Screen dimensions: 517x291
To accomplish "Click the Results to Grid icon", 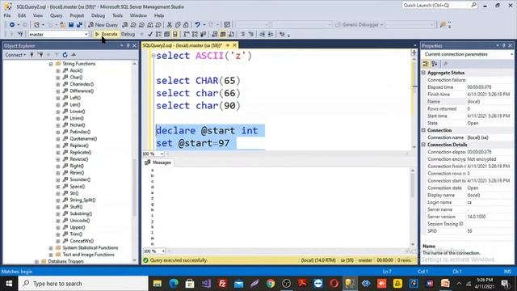I will click(x=223, y=34).
